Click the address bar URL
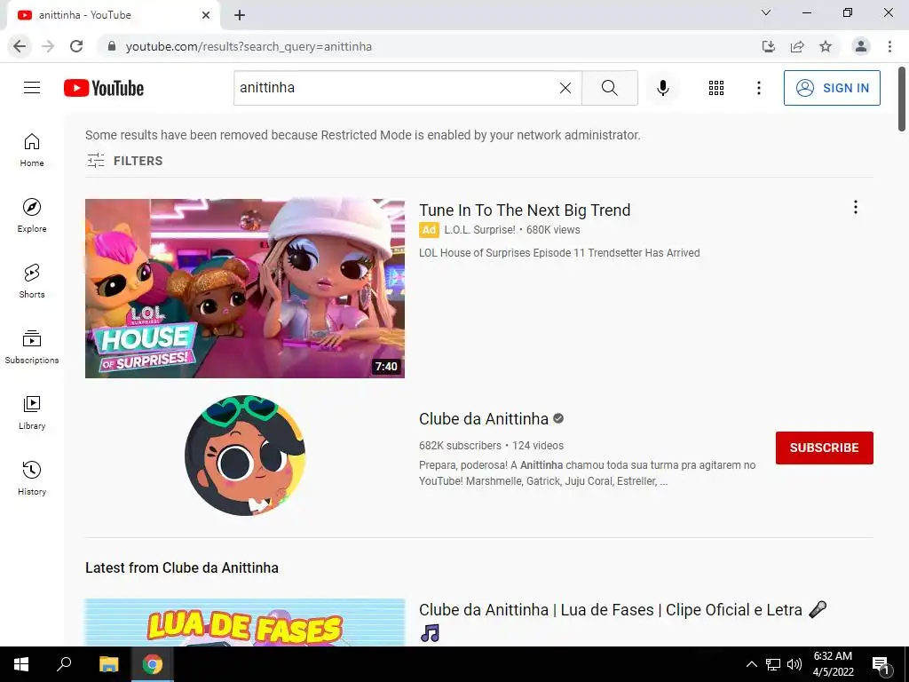The height and width of the screenshot is (682, 909). coord(249,46)
